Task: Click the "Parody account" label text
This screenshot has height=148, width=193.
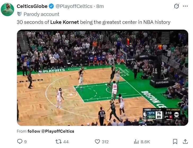Action: pos(41,14)
